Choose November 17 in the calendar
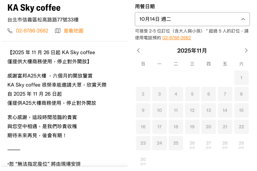This screenshot has width=257, height=171. point(159,127)
